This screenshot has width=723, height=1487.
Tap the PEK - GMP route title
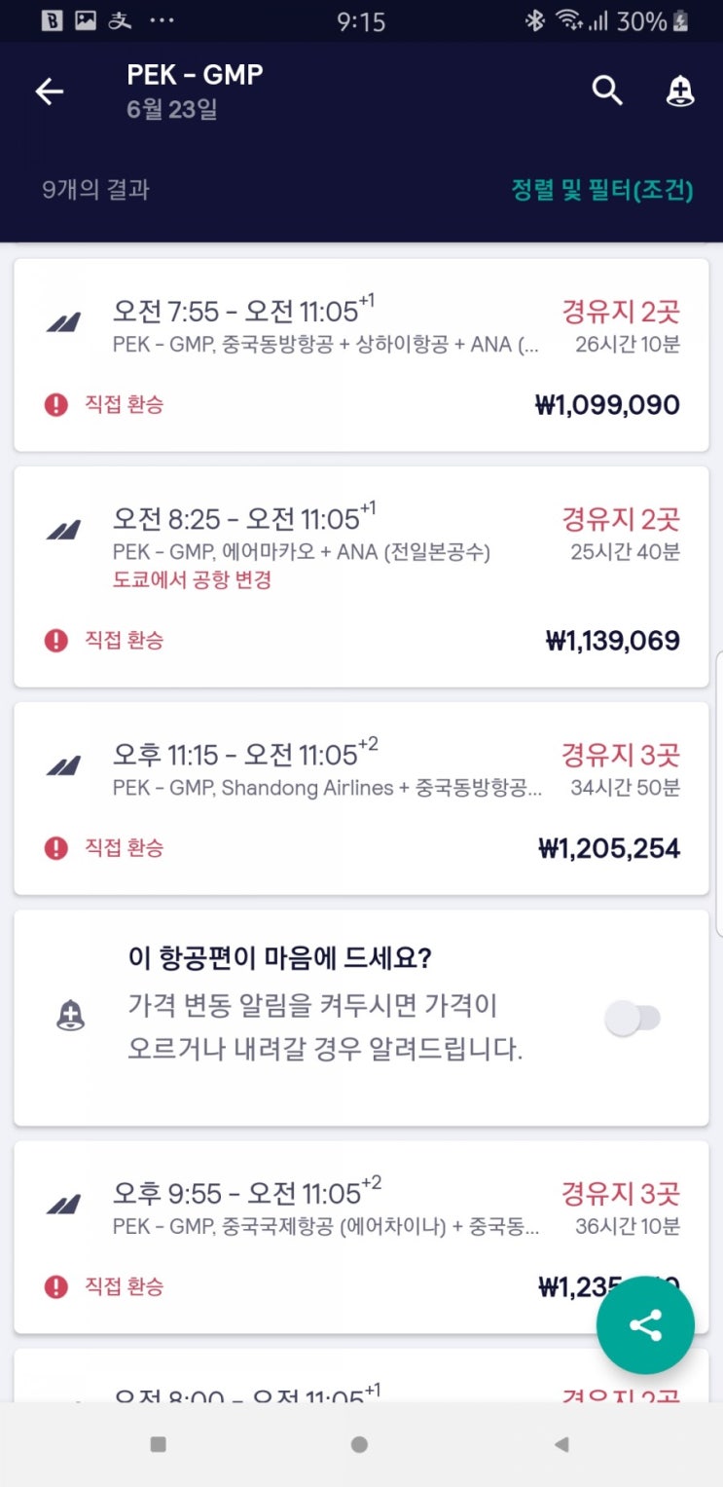(x=195, y=75)
